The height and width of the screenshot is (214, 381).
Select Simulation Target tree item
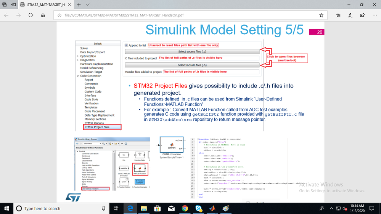click(x=91, y=72)
